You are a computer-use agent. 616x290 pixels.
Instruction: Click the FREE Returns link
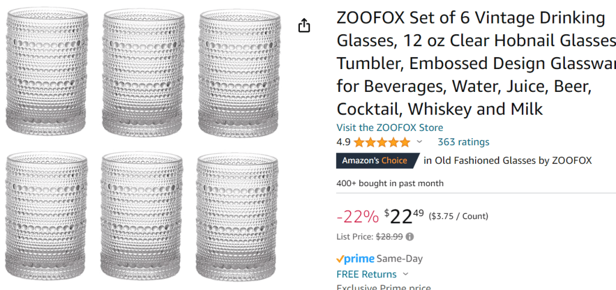click(366, 274)
